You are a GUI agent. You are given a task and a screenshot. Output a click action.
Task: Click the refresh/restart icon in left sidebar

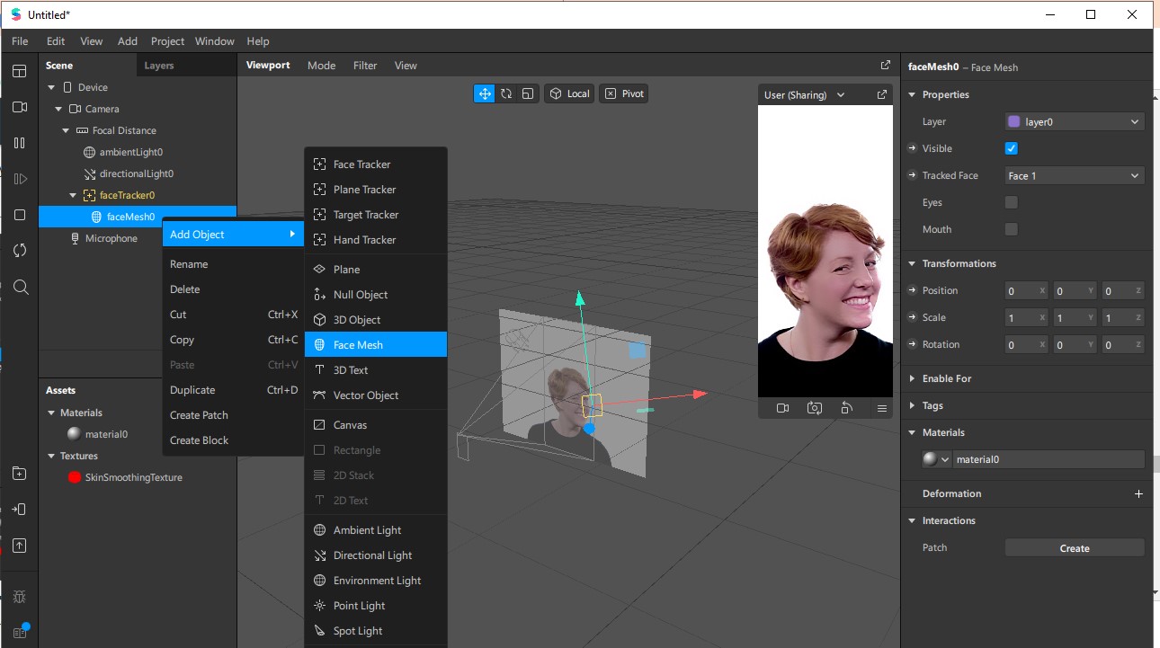(x=20, y=251)
